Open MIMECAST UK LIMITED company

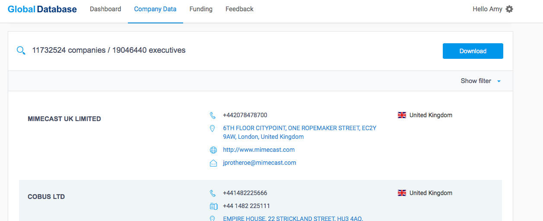pos(64,119)
